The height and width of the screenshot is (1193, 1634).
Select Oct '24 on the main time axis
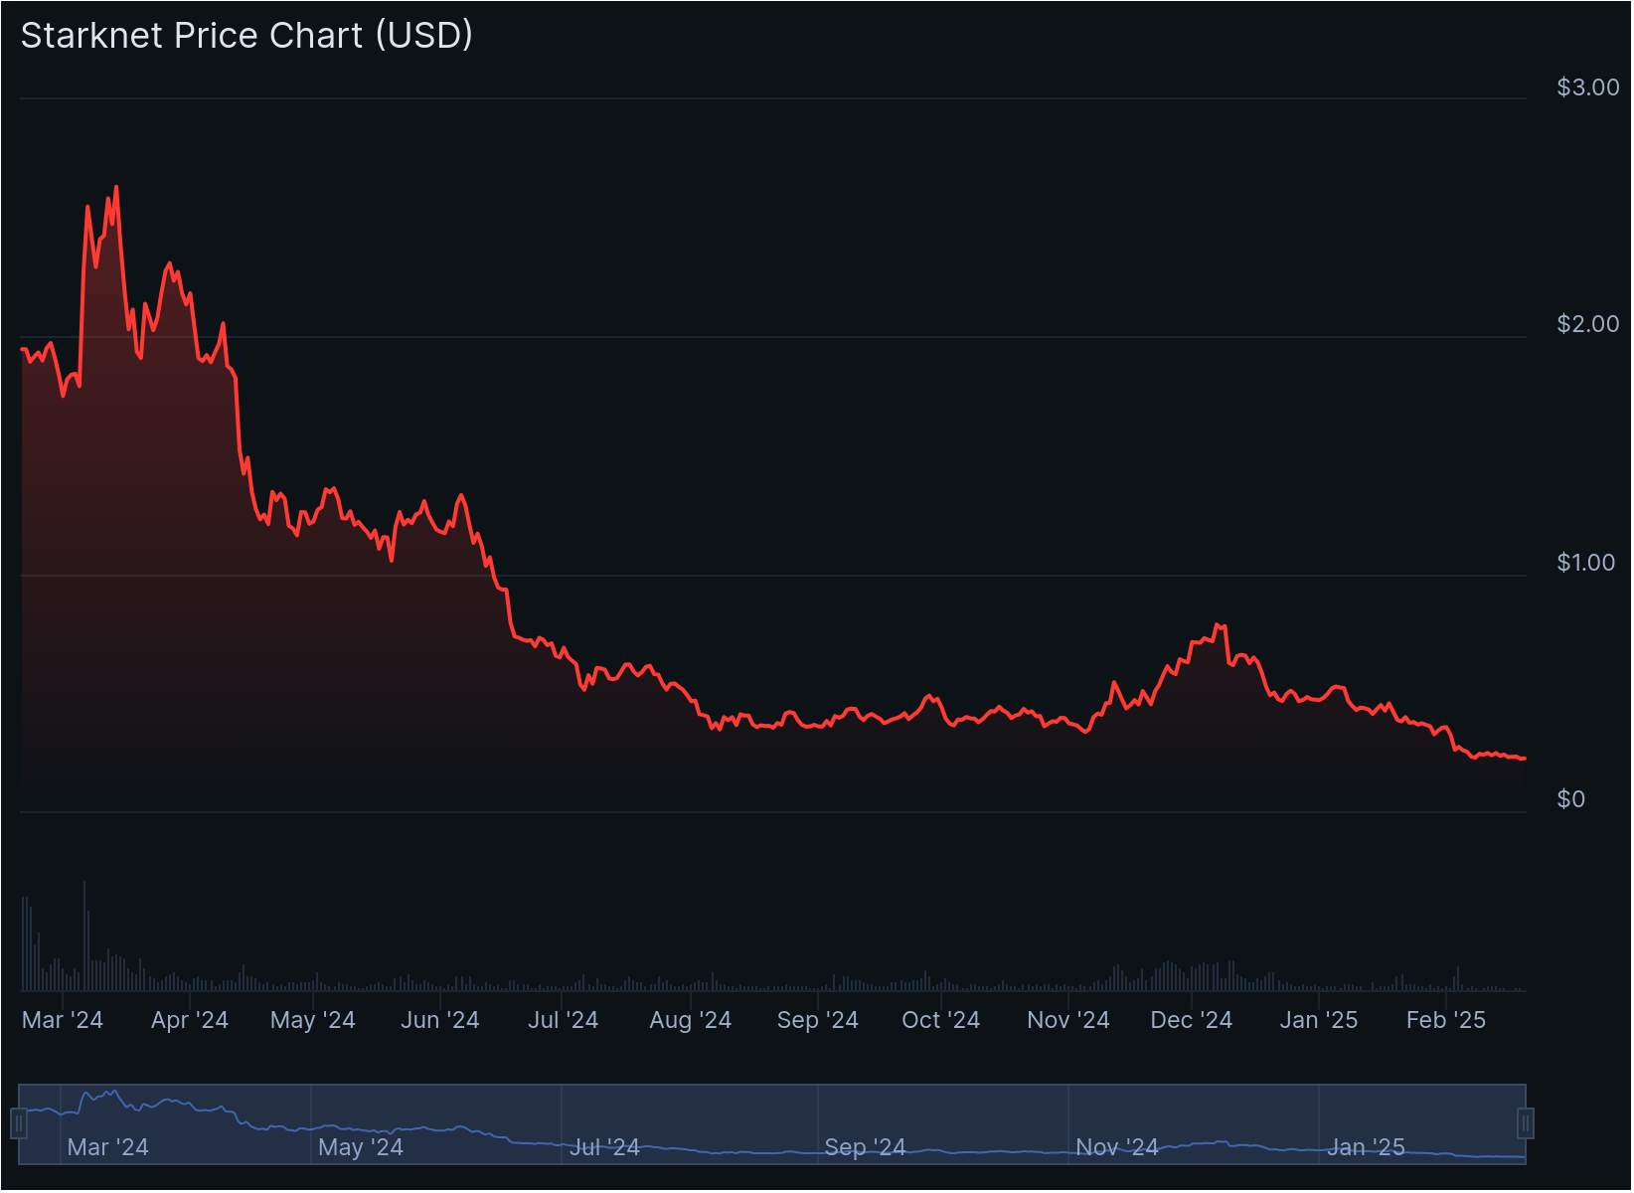[940, 1020]
